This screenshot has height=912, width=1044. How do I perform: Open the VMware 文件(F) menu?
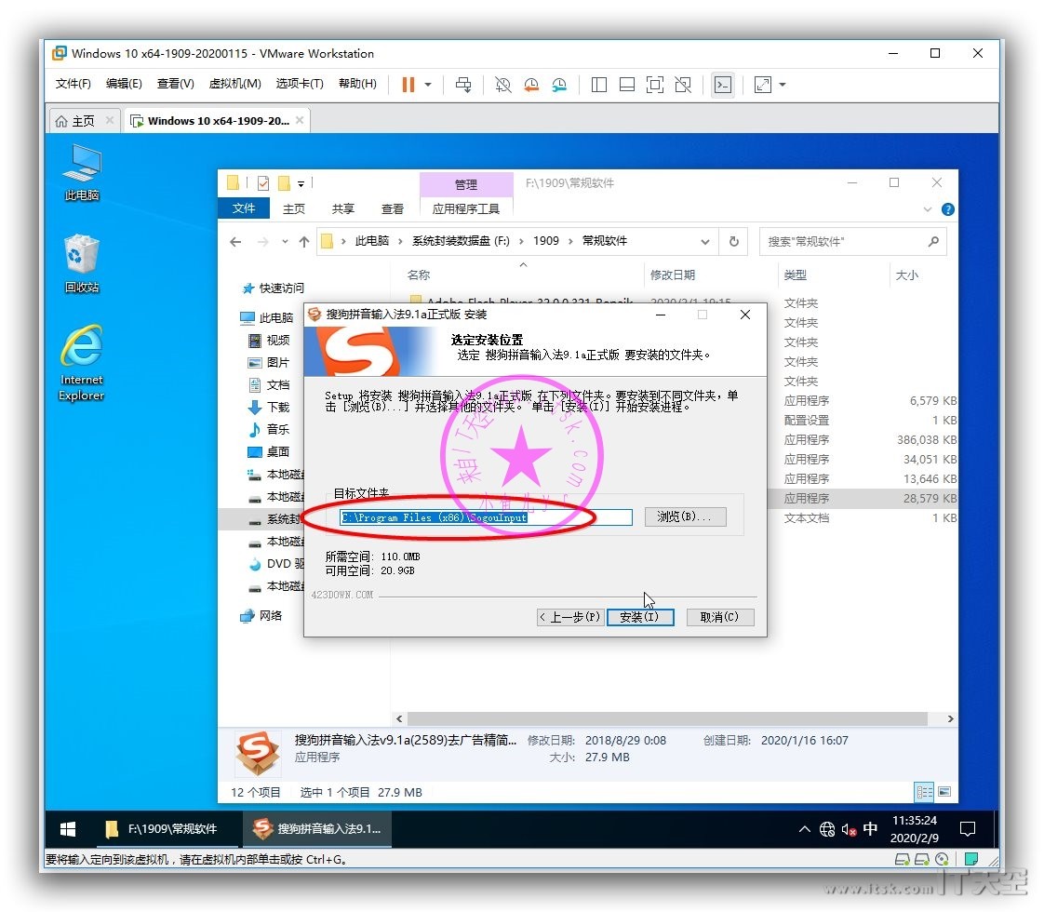(x=73, y=83)
